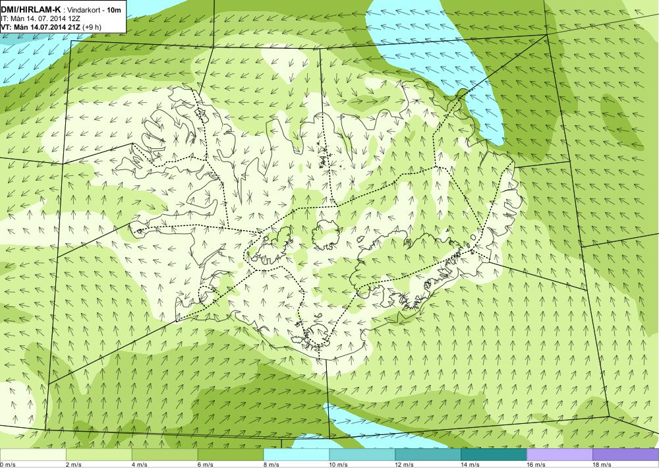Click the '14 m/s' legend label

(471, 465)
